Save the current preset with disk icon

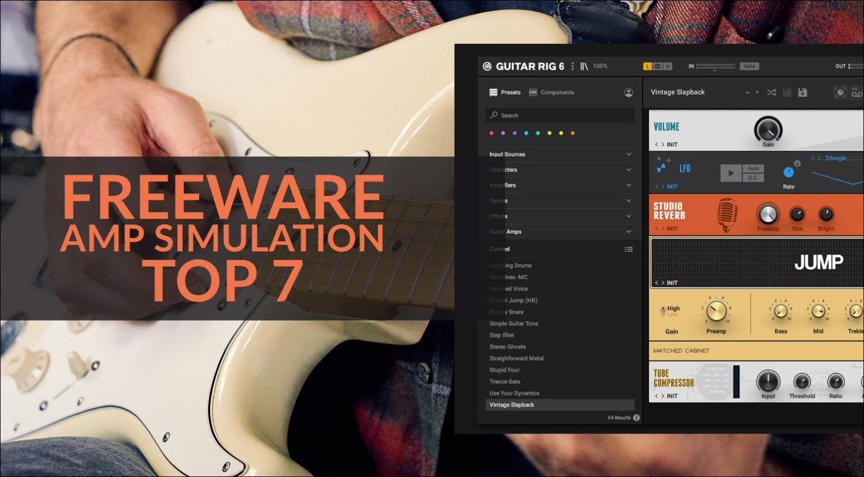point(803,92)
